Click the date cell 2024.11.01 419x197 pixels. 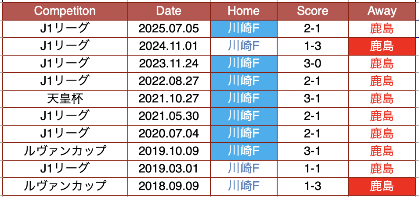[169, 46]
